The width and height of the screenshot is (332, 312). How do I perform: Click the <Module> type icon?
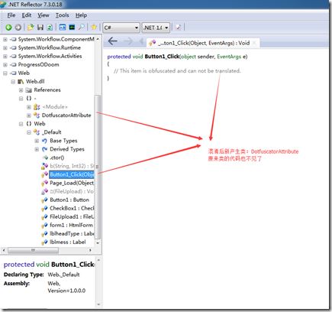(37, 107)
